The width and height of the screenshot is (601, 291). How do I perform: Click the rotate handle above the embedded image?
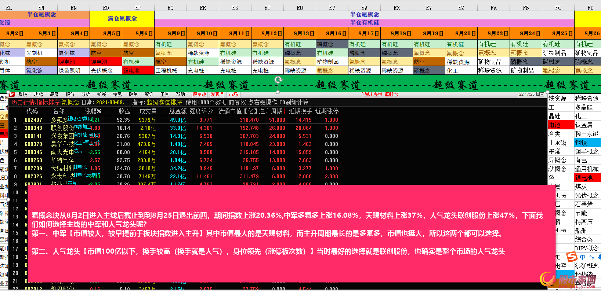coord(278,80)
